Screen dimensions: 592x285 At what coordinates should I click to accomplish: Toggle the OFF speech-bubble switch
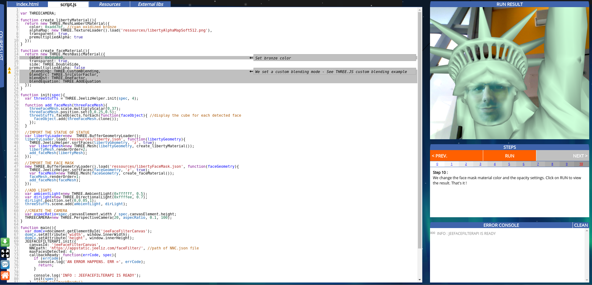[5, 265]
